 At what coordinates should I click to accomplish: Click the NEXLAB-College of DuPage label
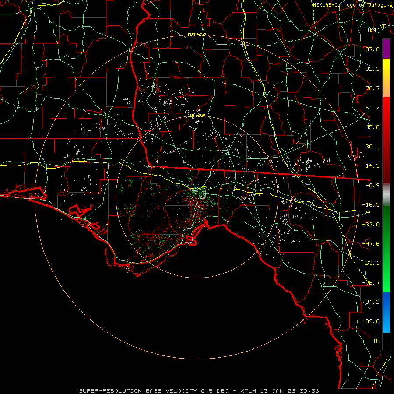tap(352, 5)
